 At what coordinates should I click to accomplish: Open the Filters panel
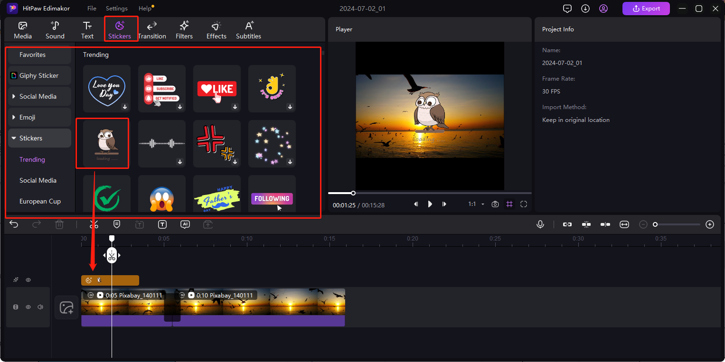[x=184, y=30]
